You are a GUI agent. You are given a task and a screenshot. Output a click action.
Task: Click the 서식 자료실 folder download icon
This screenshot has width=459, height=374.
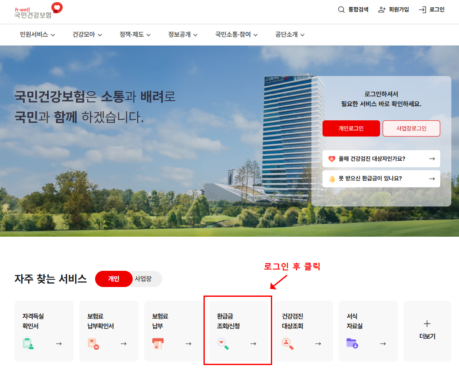pos(352,343)
